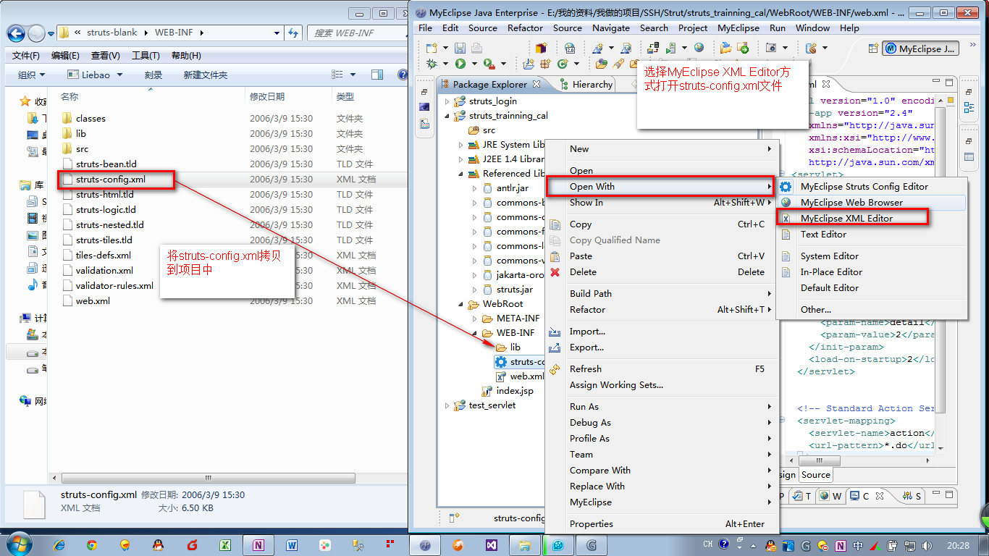Click the MyEclipse taskbar icon

point(425,544)
